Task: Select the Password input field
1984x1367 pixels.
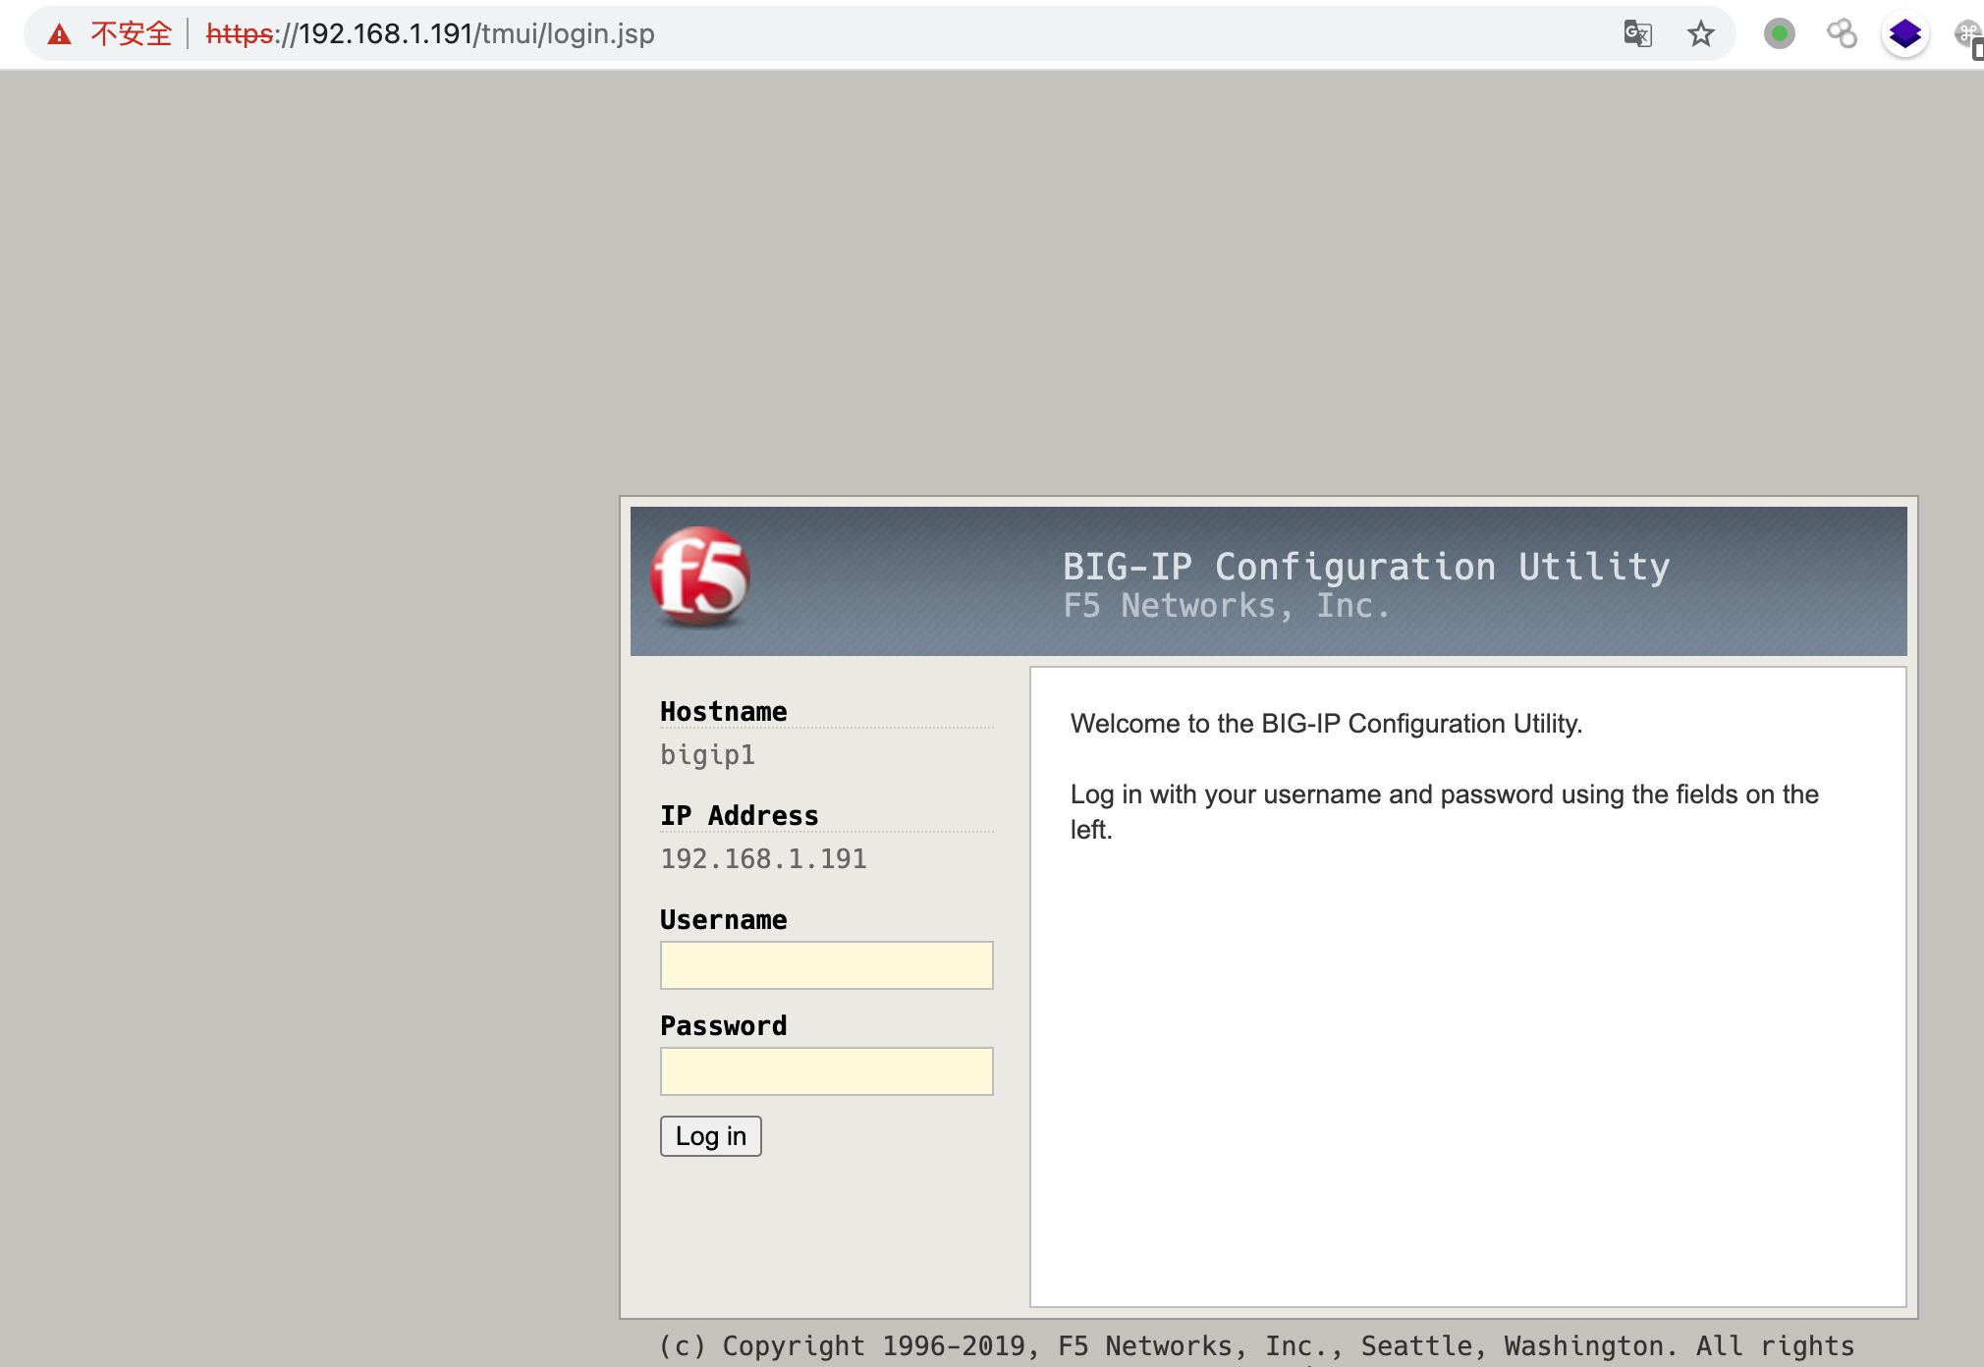Action: pos(826,1071)
